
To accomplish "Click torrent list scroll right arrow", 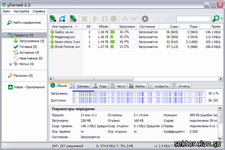I will click(220, 79).
